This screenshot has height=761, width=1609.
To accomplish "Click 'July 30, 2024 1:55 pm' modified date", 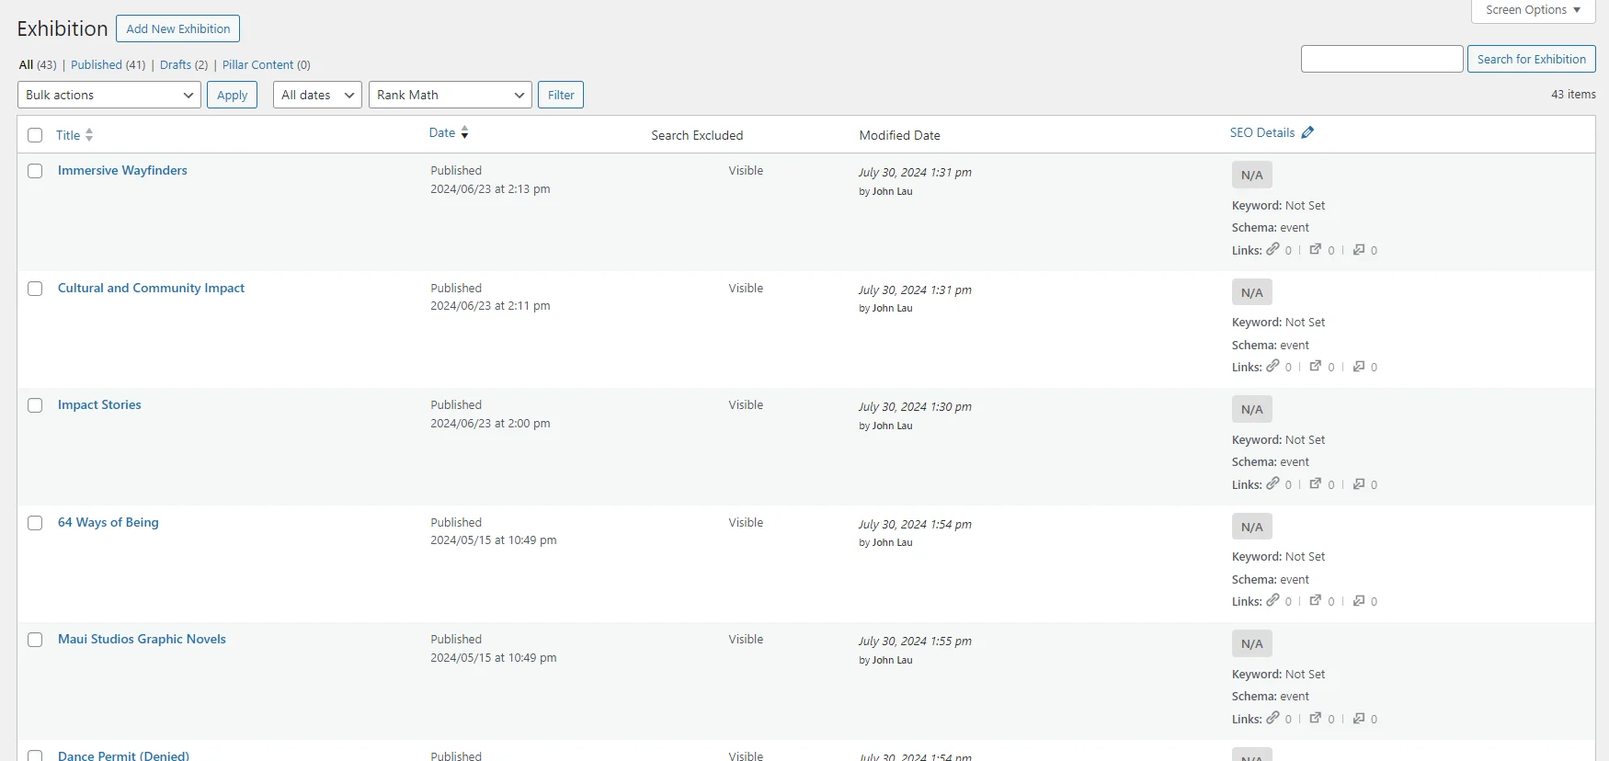I will point(915,641).
